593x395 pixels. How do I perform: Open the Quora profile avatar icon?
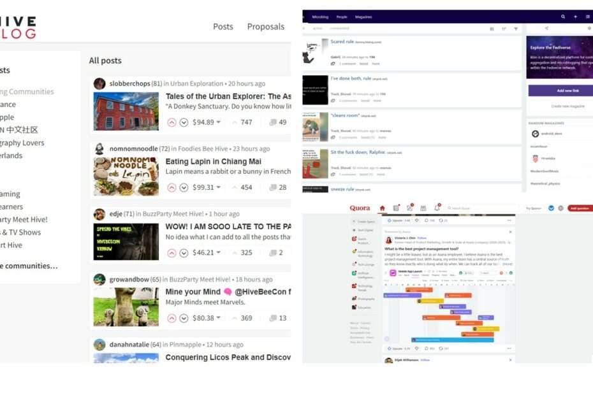551,208
